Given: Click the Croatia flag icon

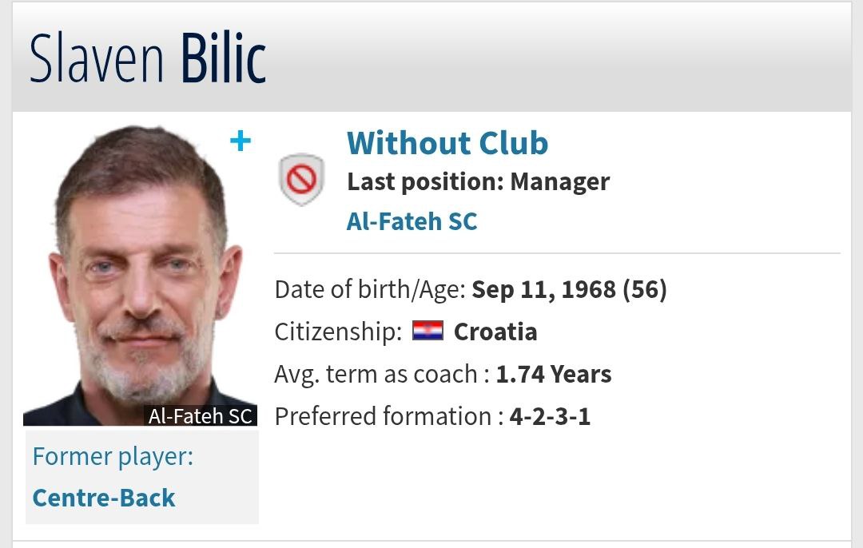Looking at the screenshot, I should pyautogui.click(x=428, y=332).
